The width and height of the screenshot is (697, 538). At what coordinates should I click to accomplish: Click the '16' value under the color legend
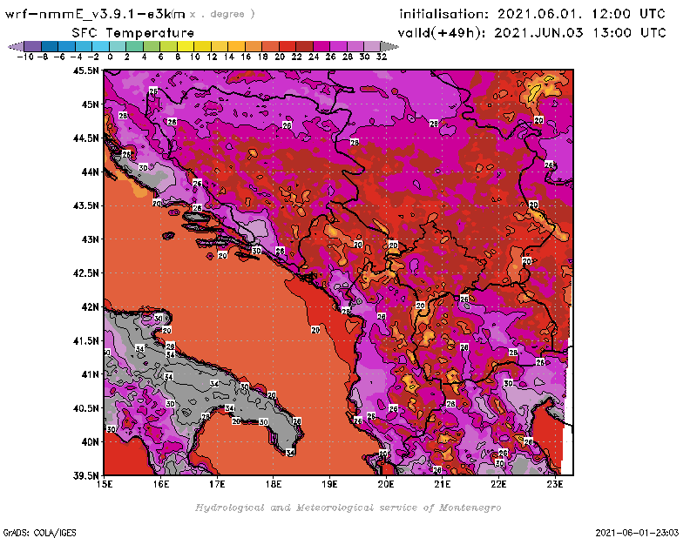246,57
